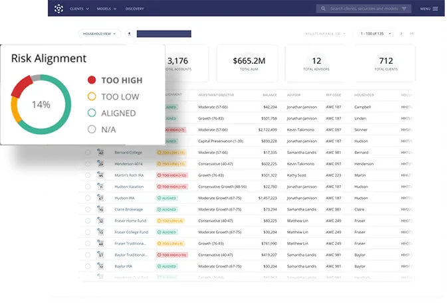Open the Models menu
Viewport: 448px width, 308px height.
point(106,9)
